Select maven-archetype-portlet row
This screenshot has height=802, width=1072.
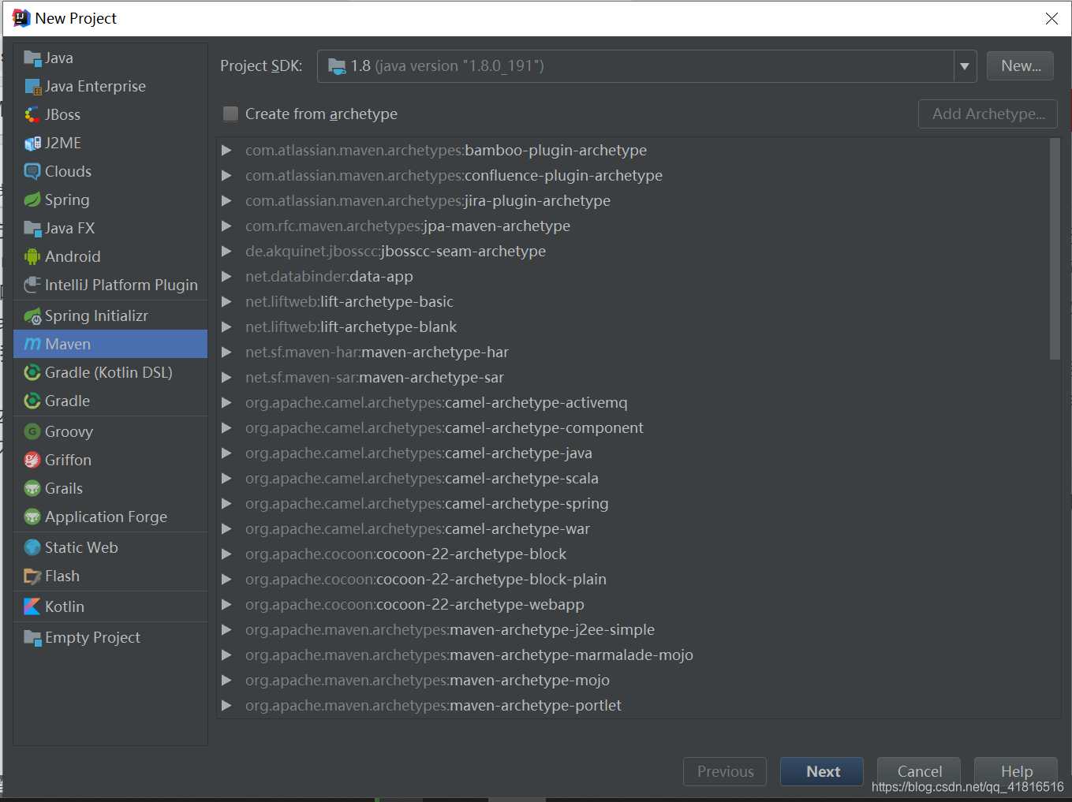coord(633,705)
